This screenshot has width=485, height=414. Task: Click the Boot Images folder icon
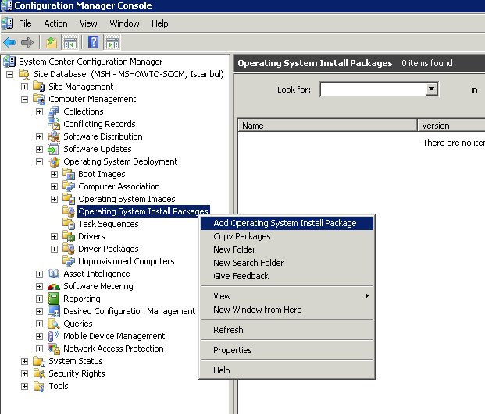[69, 174]
